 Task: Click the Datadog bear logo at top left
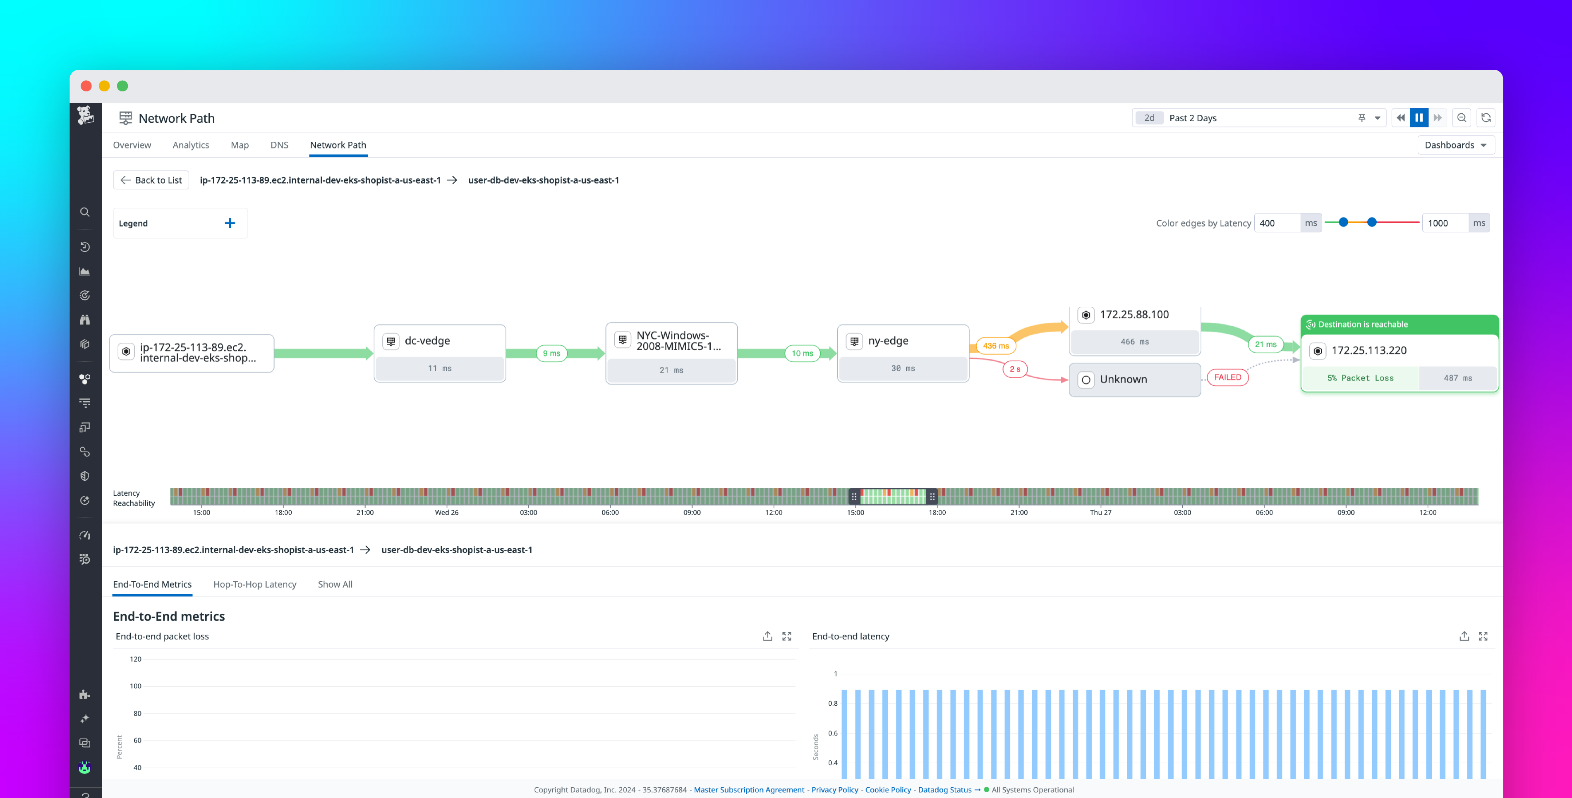point(86,116)
